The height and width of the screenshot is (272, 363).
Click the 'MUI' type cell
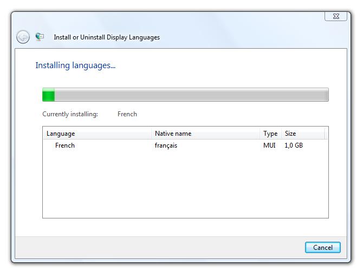coord(269,145)
